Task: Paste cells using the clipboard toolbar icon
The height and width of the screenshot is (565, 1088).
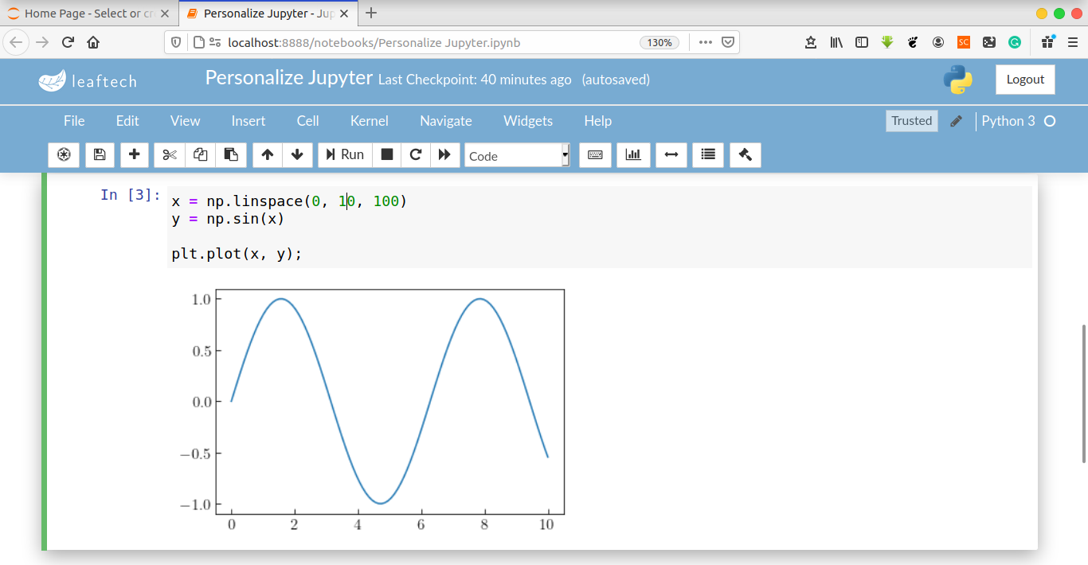Action: (230, 155)
